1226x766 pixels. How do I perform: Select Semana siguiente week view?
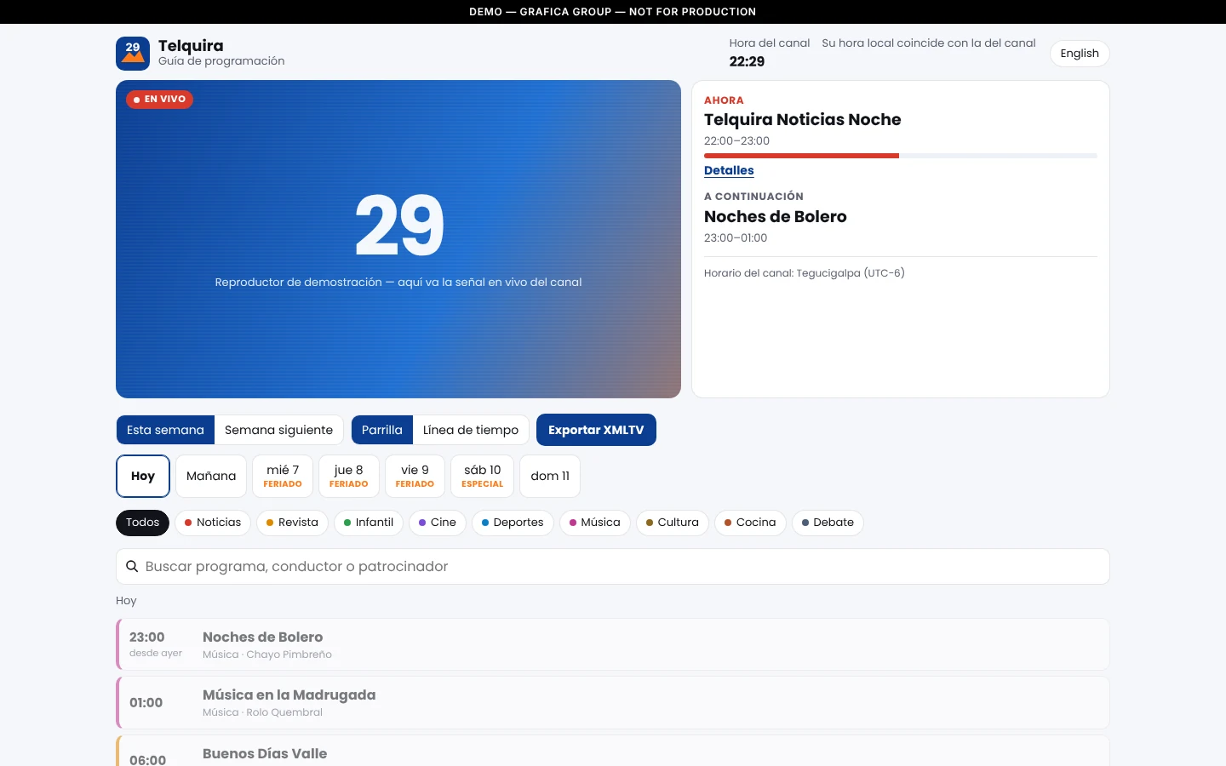(x=278, y=430)
